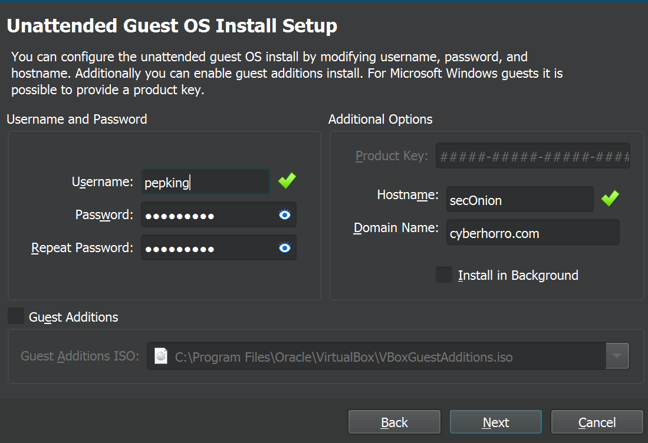Show the Password field characters using eye icon
The width and height of the screenshot is (648, 443).
[x=285, y=215]
